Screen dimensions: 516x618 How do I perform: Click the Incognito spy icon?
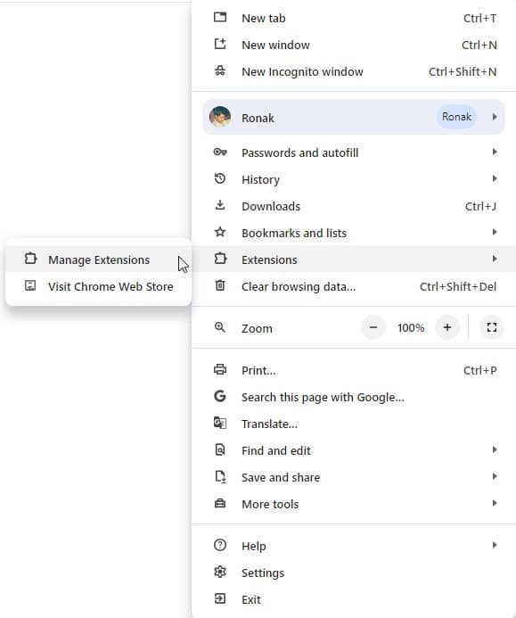pos(220,71)
